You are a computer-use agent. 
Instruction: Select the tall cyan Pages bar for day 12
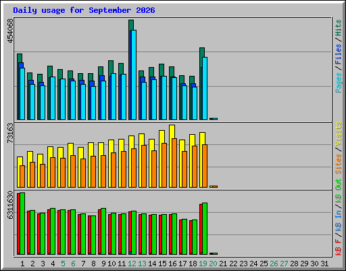134,75
